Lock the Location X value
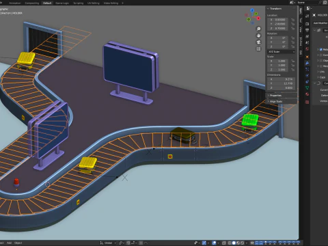The image size is (328, 246). coord(293,20)
